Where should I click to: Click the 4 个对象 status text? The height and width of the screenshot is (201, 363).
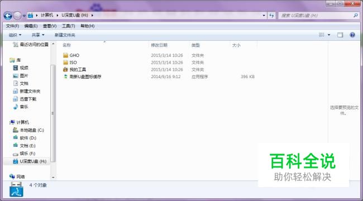coord(38,185)
